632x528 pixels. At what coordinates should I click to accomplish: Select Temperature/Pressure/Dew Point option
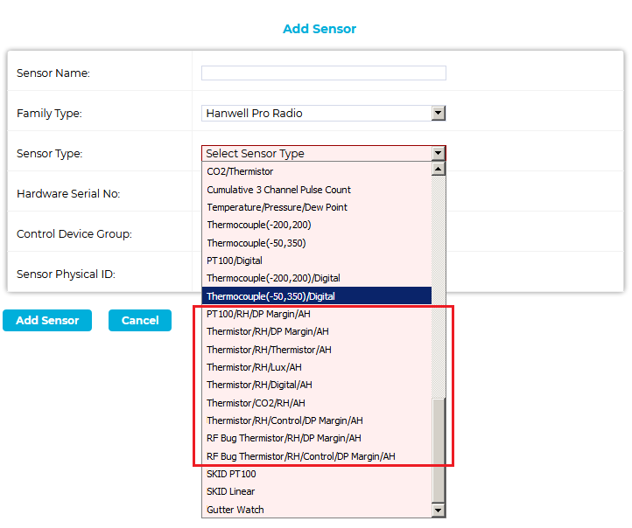point(277,207)
